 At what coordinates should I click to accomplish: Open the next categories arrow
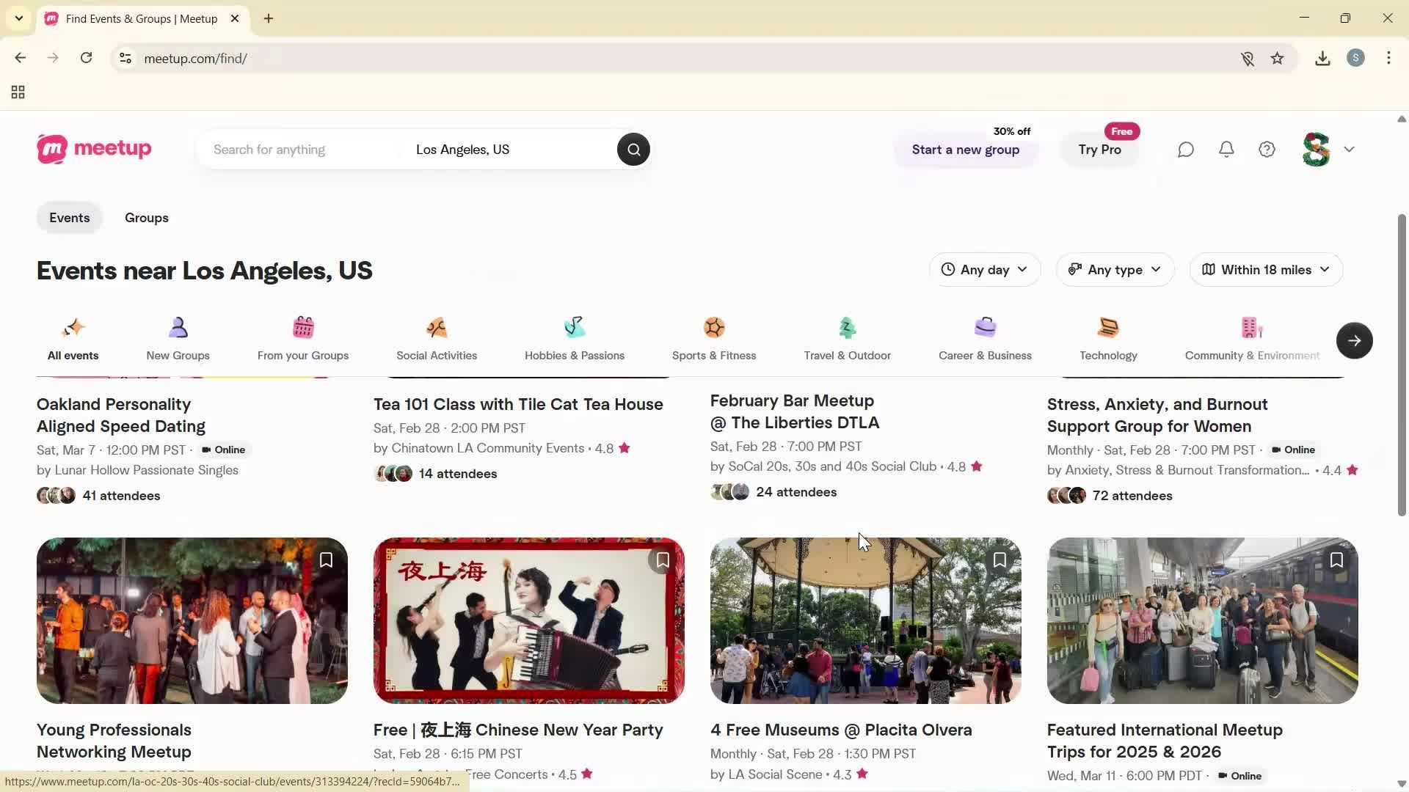point(1354,340)
